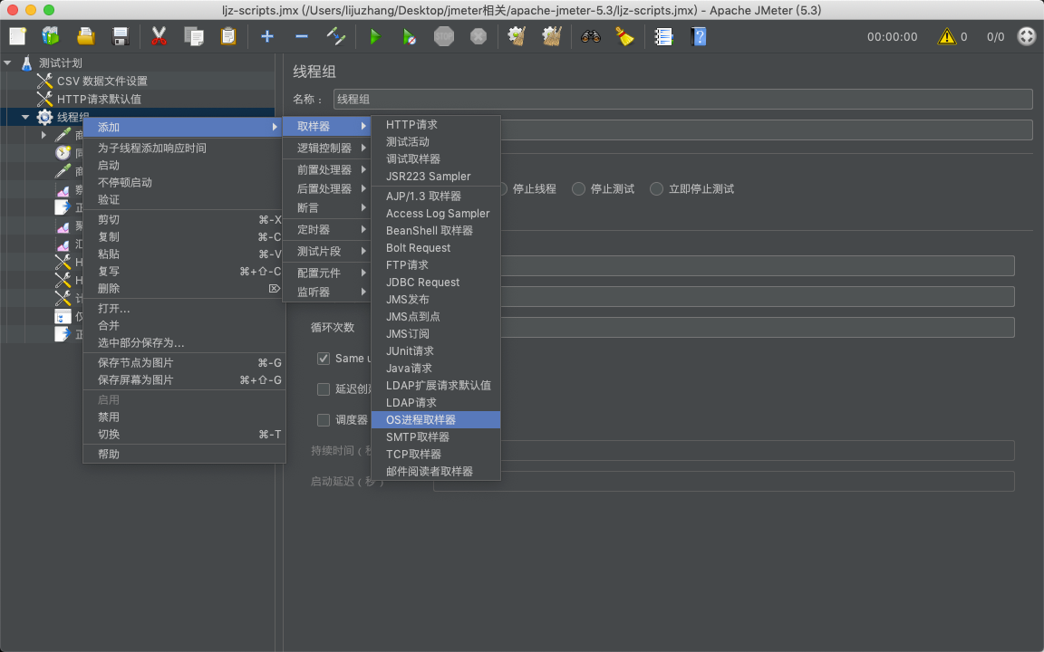This screenshot has width=1044, height=652.
Task: Click the Toggle enable/disable icon
Action: tap(335, 36)
